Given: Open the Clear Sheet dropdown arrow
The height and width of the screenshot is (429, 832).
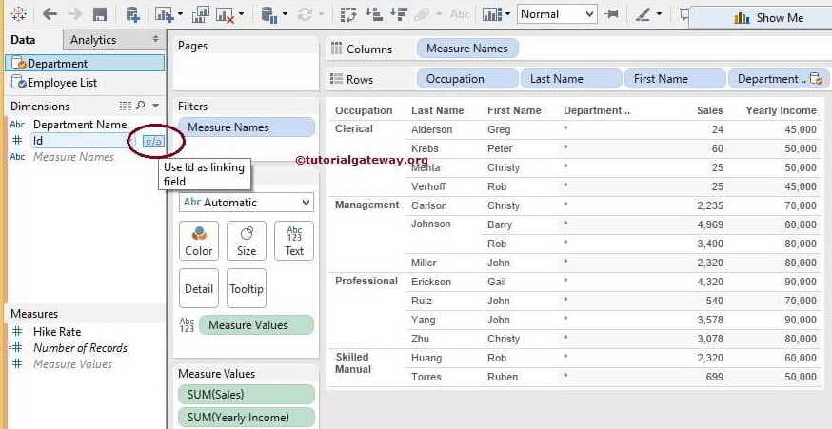Looking at the screenshot, I should pos(242,15).
